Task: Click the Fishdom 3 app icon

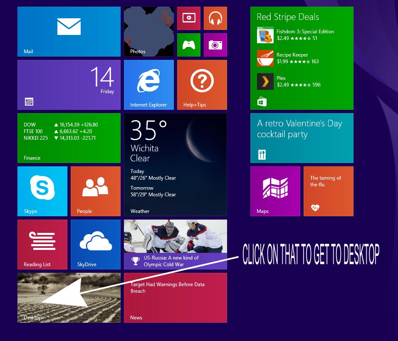Action: 265,35
